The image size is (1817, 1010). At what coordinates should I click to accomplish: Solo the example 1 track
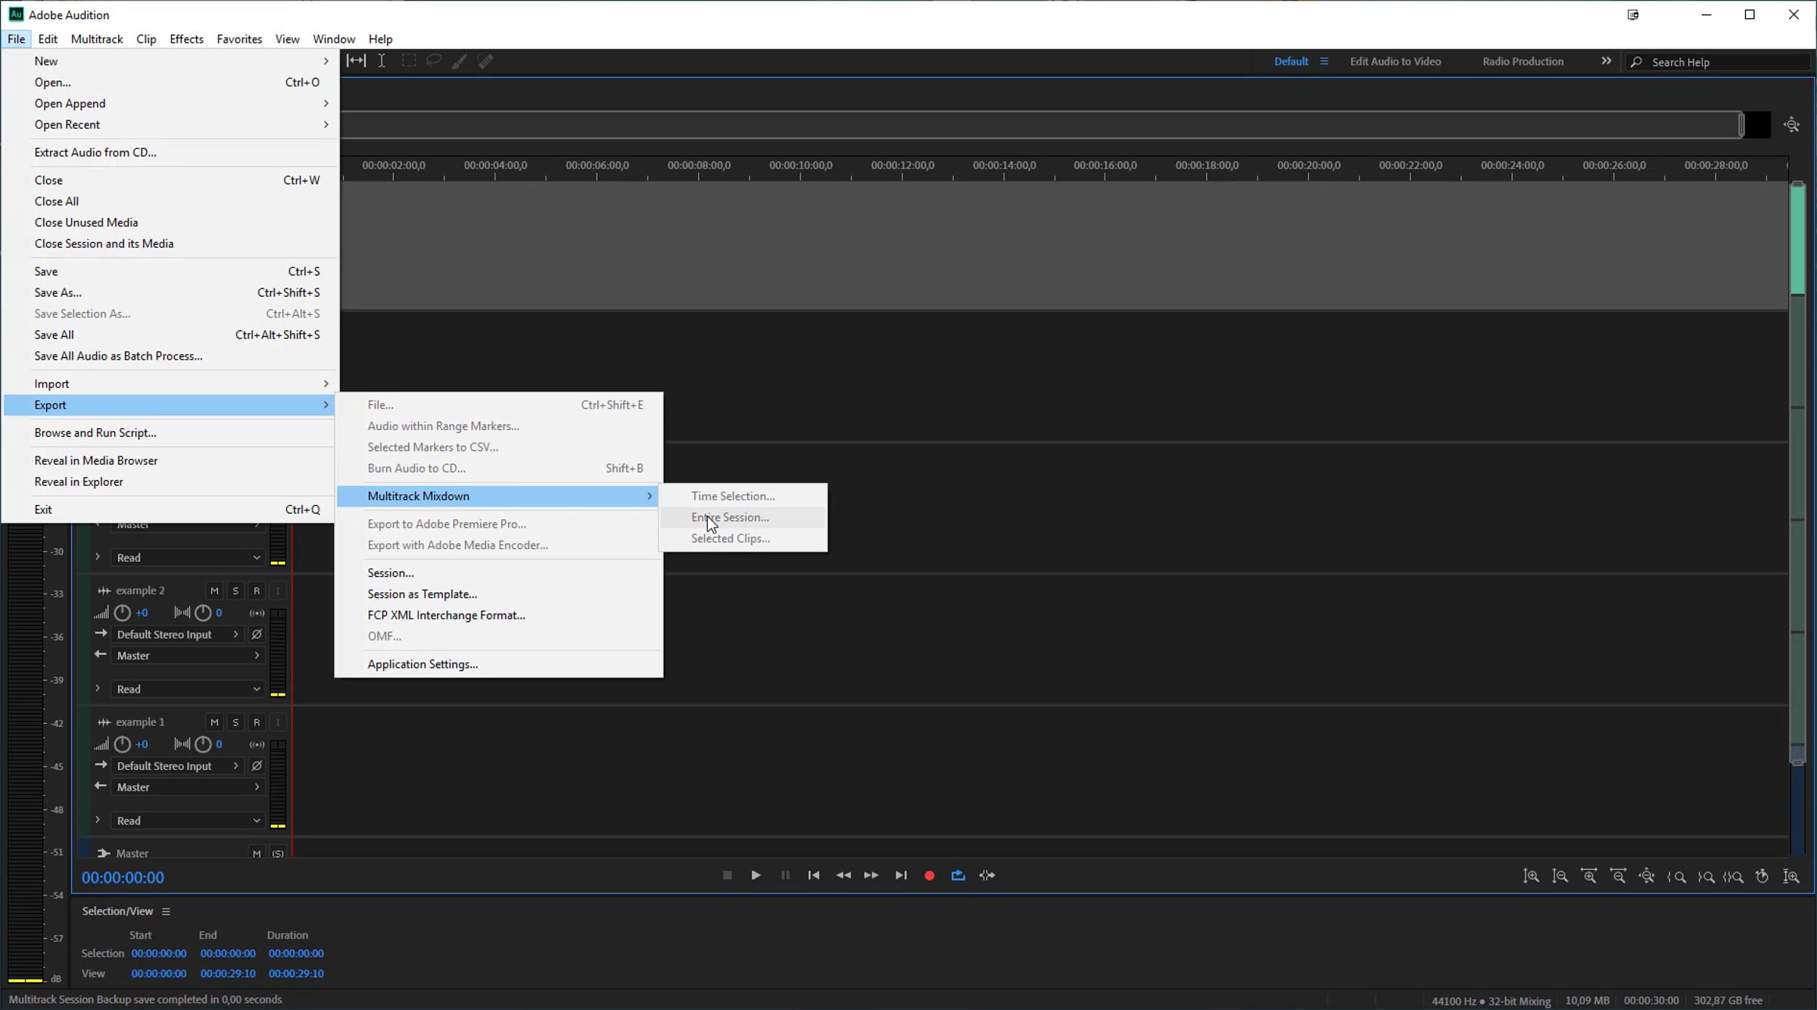[x=235, y=722]
